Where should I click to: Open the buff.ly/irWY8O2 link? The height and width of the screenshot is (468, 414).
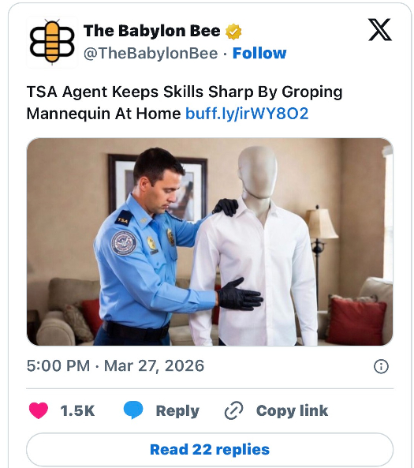click(x=247, y=114)
